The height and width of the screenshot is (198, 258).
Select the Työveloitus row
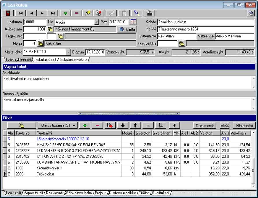click(x=127, y=174)
